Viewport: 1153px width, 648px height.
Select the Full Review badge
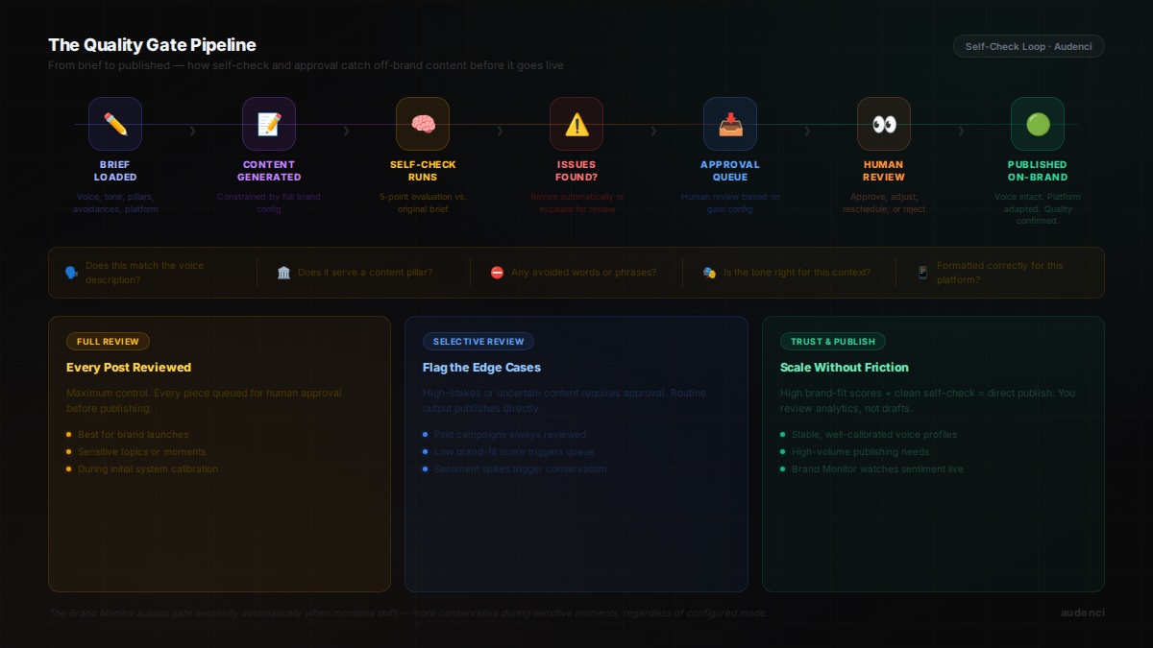pyautogui.click(x=108, y=342)
